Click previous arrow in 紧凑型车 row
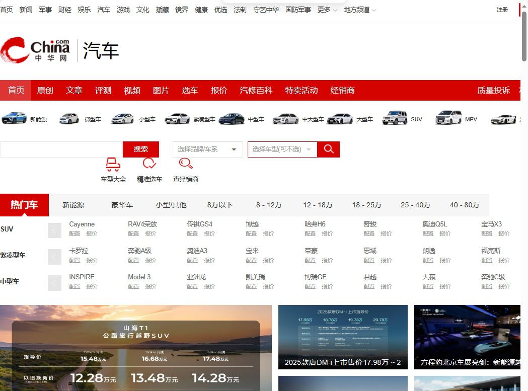 [x=54, y=257]
